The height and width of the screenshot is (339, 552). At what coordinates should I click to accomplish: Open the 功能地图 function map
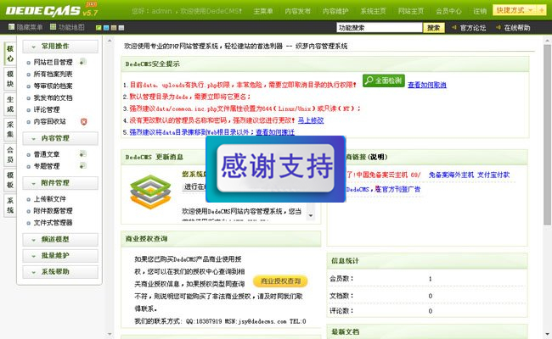[x=67, y=27]
